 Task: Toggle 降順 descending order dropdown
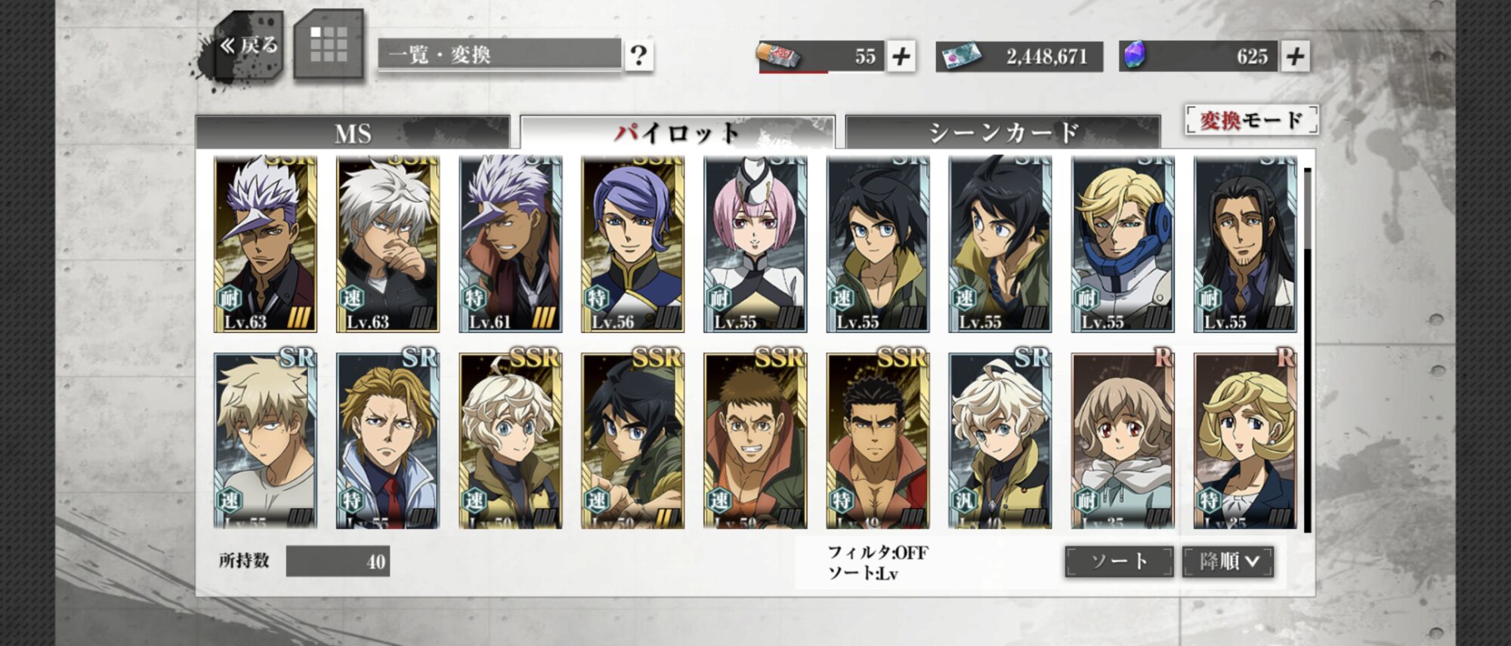click(x=1228, y=561)
